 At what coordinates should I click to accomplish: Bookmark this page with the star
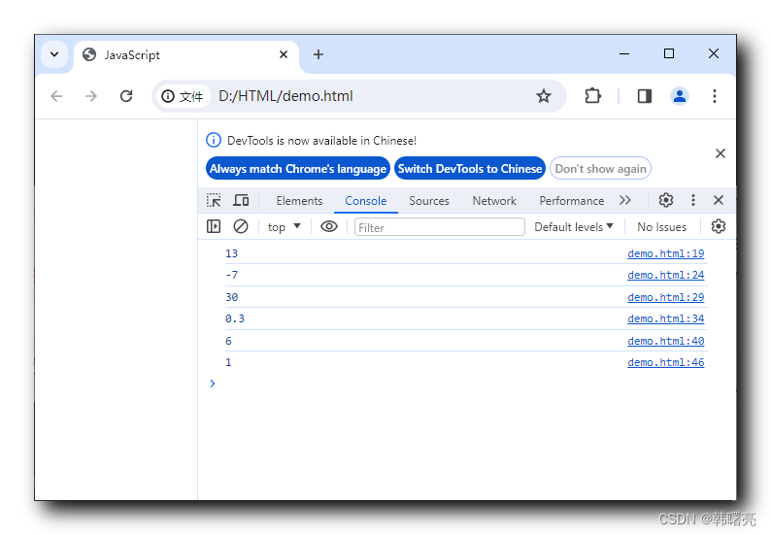[544, 96]
